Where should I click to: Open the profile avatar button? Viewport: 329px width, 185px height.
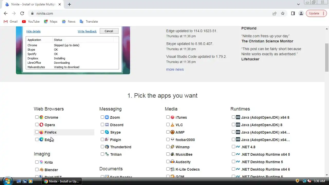pos(301,13)
